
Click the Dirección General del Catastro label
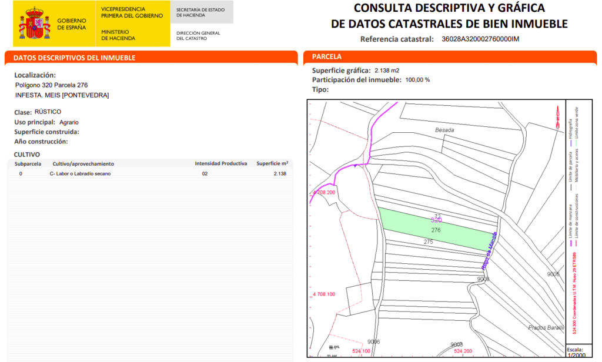tap(198, 36)
